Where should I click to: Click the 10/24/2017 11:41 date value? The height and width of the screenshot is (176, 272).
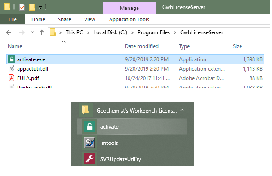coord(147,78)
